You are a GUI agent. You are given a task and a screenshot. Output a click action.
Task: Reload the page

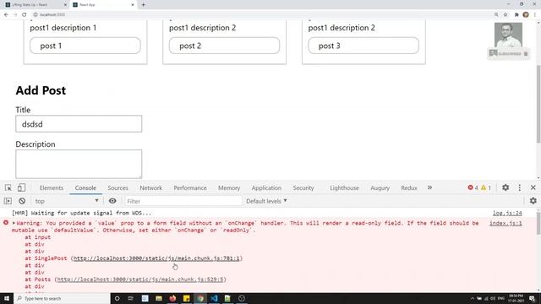25,14
